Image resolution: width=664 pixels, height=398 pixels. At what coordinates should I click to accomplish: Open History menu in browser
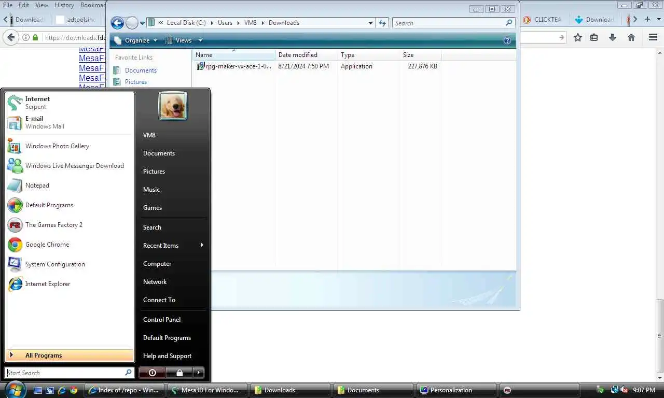tap(64, 5)
